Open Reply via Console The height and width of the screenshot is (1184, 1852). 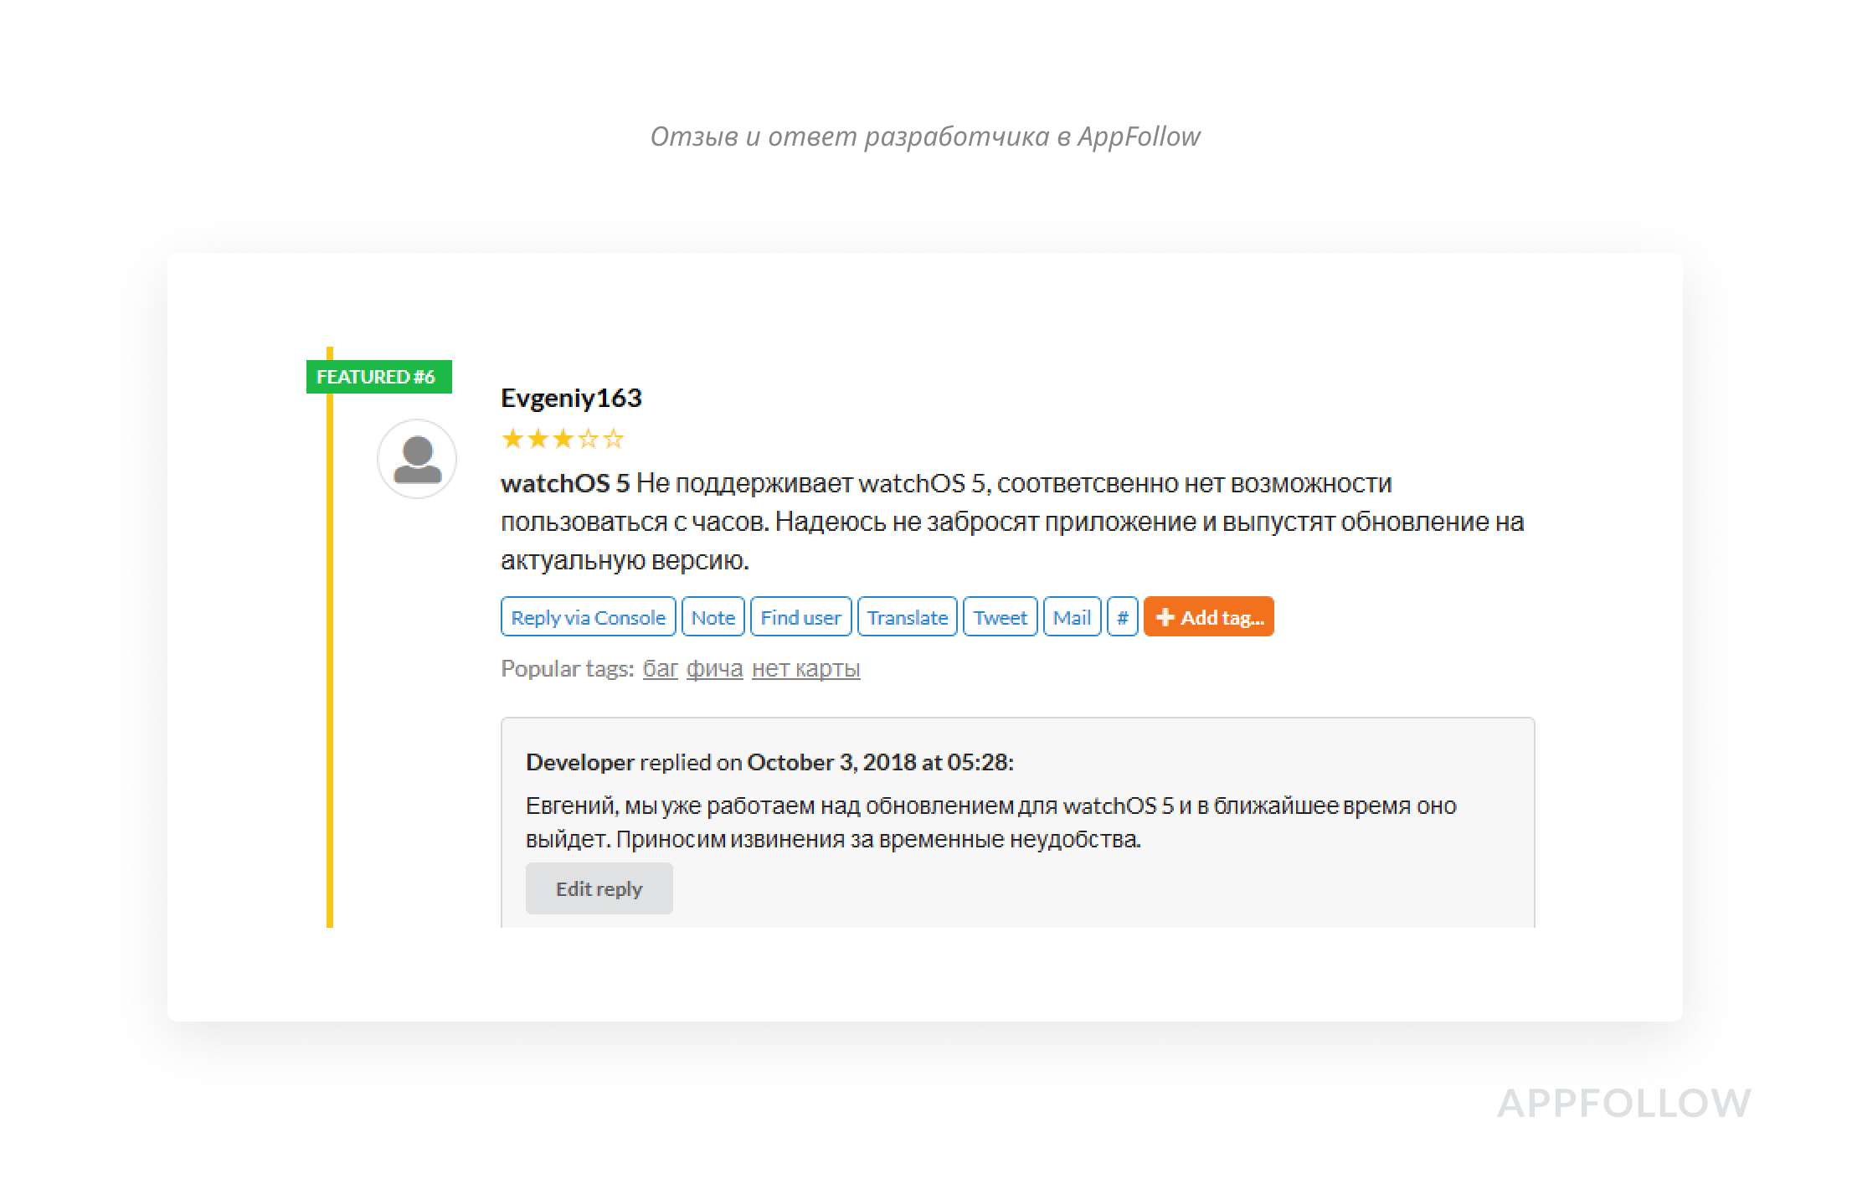[x=588, y=617]
